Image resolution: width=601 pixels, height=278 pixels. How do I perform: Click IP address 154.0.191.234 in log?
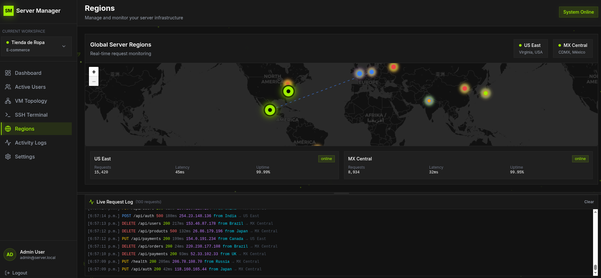201,239
